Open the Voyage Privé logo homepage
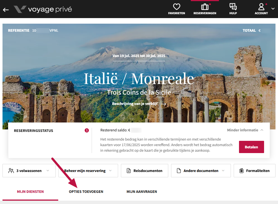 tap(43, 9)
